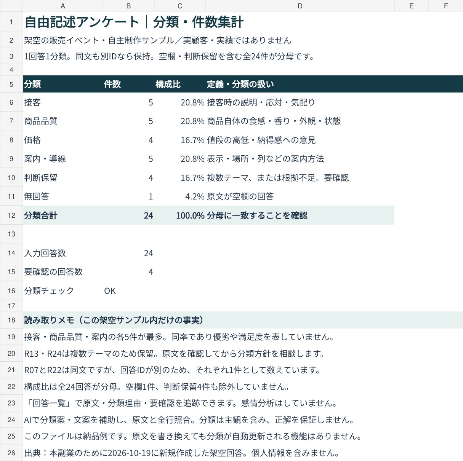
Task: Select column A header
Action: tap(63, 6)
